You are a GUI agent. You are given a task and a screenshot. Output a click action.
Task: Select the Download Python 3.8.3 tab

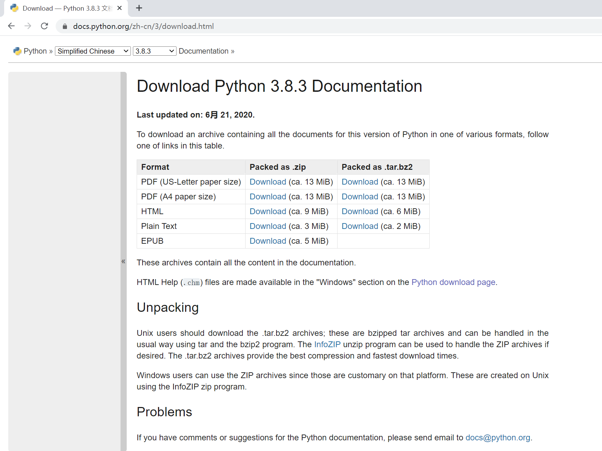tap(66, 8)
